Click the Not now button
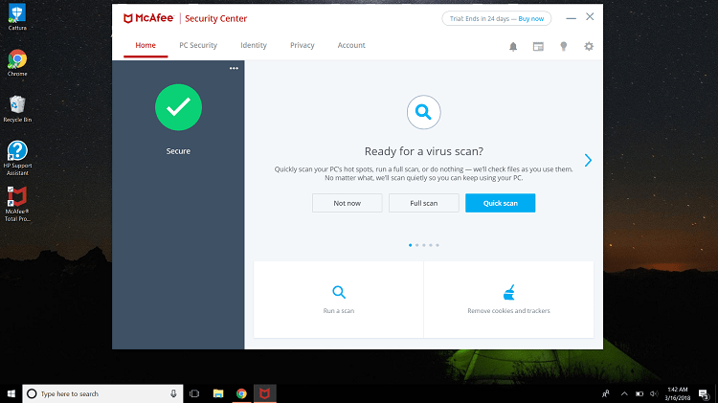This screenshot has width=718, height=403. (x=348, y=203)
